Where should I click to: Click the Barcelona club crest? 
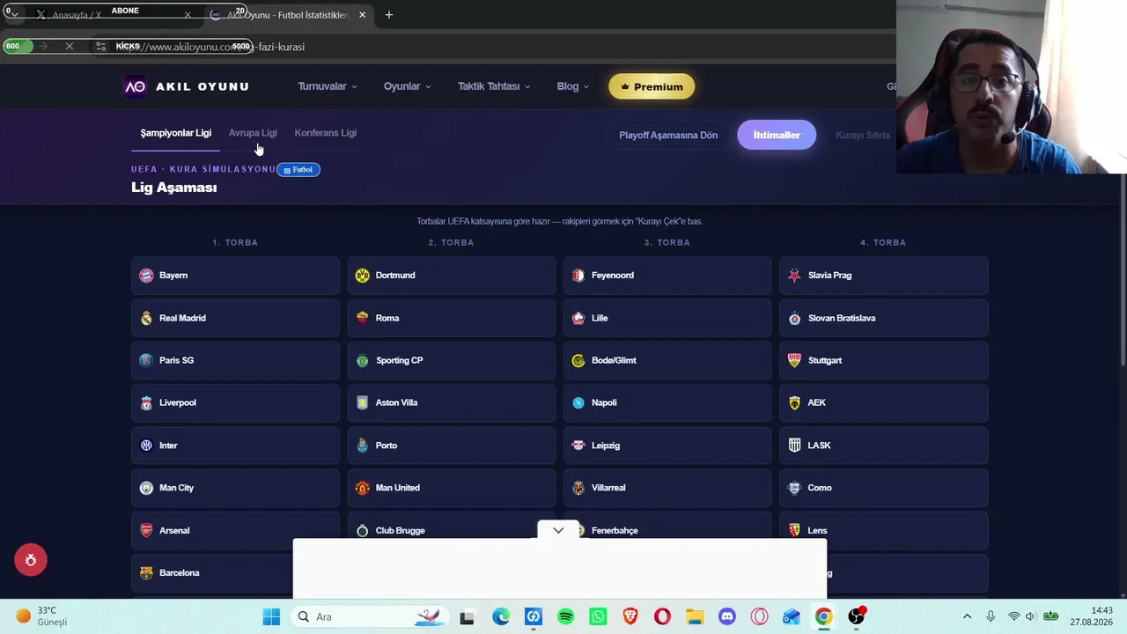click(146, 572)
